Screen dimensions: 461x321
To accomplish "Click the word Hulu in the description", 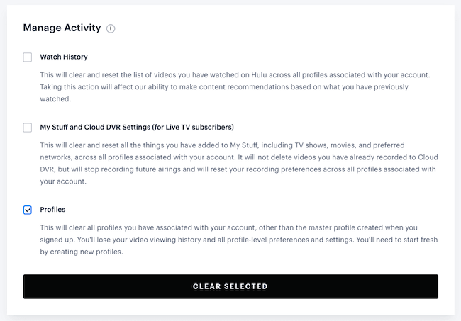I will (259, 75).
